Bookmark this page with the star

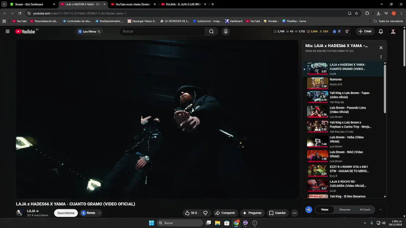(357, 13)
